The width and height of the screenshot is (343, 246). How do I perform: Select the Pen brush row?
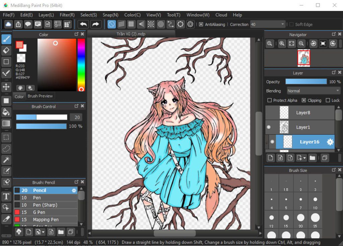pos(46,198)
